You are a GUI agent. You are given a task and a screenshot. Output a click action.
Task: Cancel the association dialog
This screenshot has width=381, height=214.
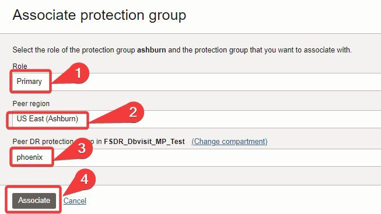tap(75, 201)
